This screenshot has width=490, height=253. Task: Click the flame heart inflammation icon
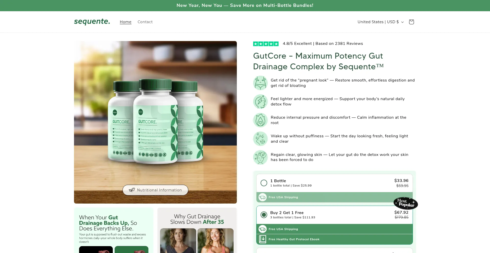click(x=260, y=120)
